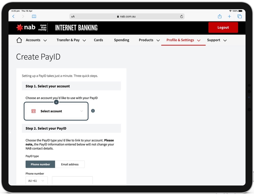
Task: Switch PayID type to Email address
Action: 70,164
